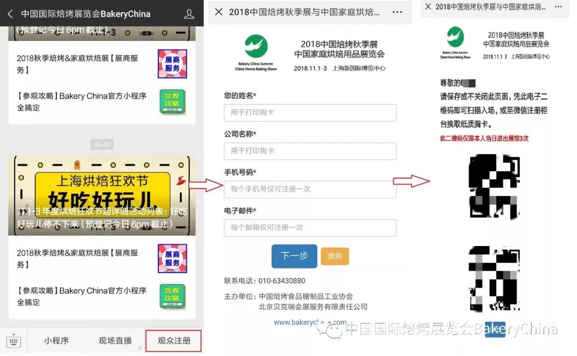Open the profile icon in BakeryChina header

(189, 14)
